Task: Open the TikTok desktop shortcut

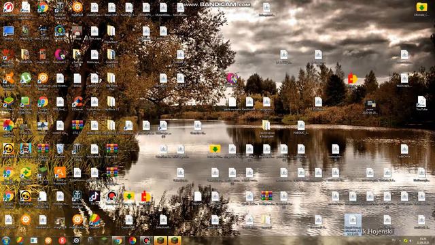Action: (x=94, y=196)
